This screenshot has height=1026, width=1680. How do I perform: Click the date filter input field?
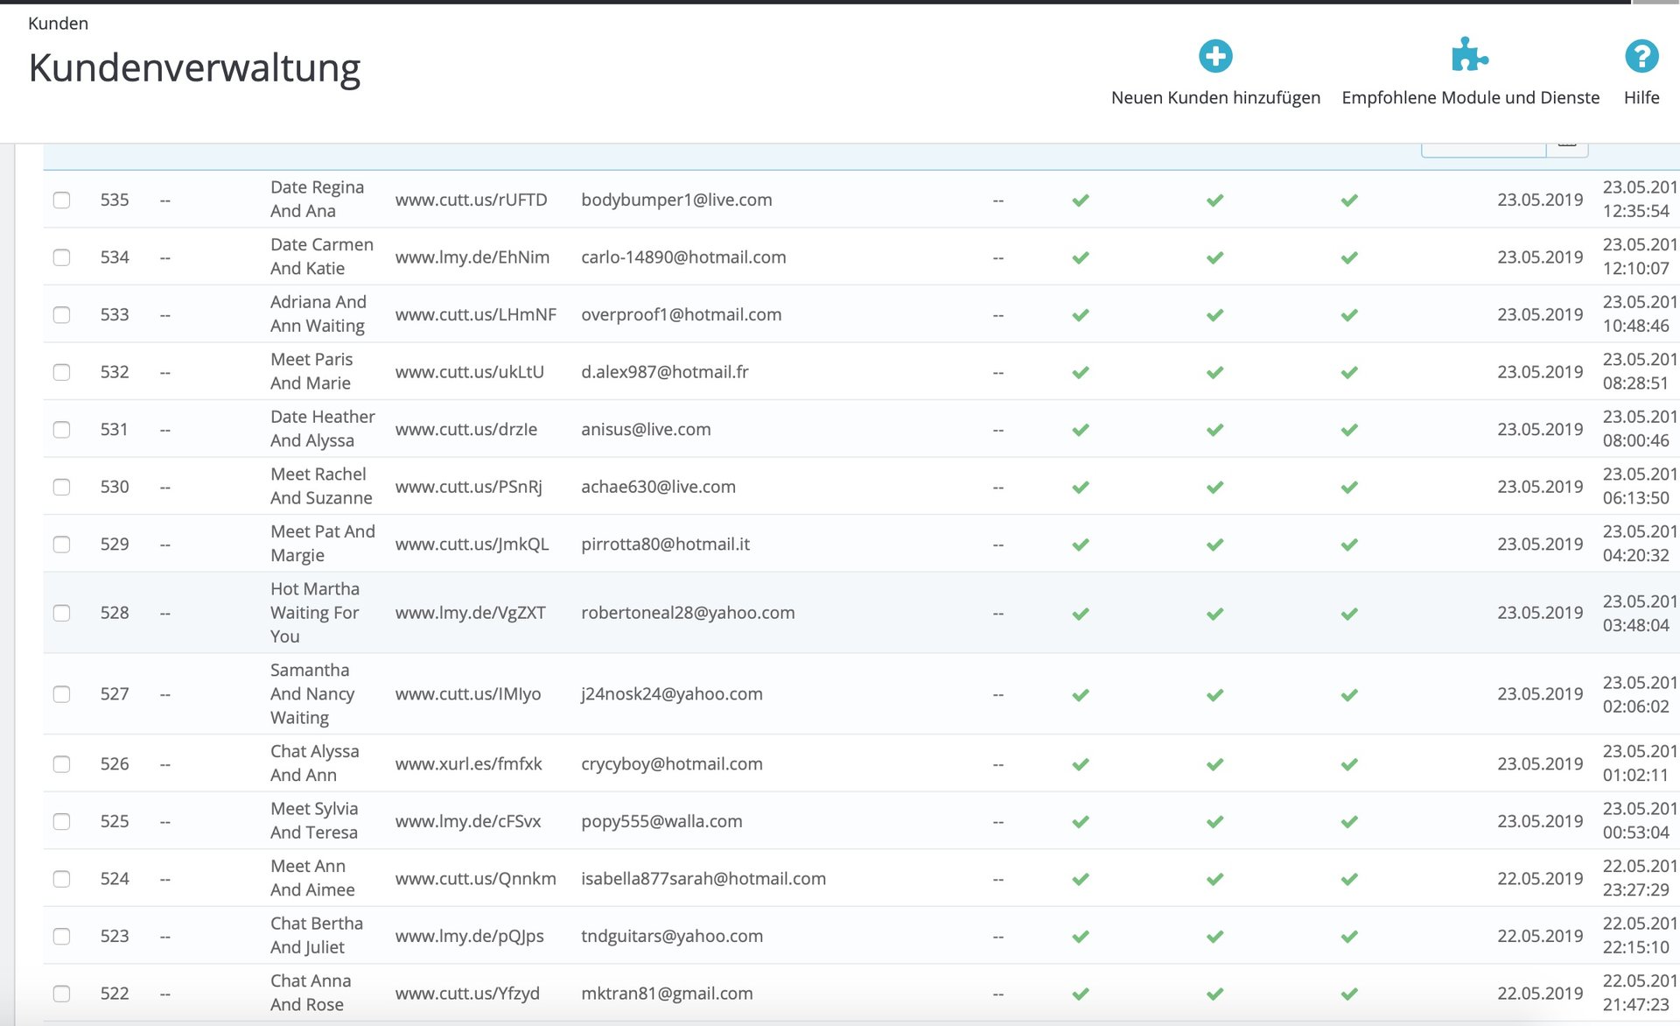(x=1483, y=149)
